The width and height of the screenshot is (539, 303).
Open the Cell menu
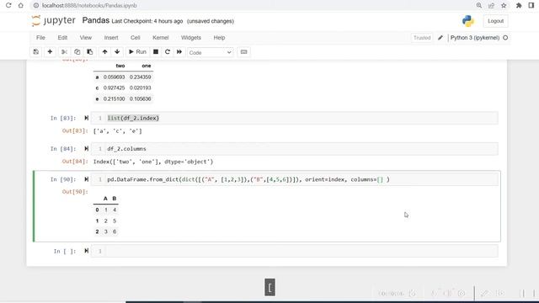(135, 38)
